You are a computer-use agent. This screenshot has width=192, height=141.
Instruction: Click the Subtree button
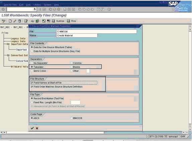click(58, 21)
